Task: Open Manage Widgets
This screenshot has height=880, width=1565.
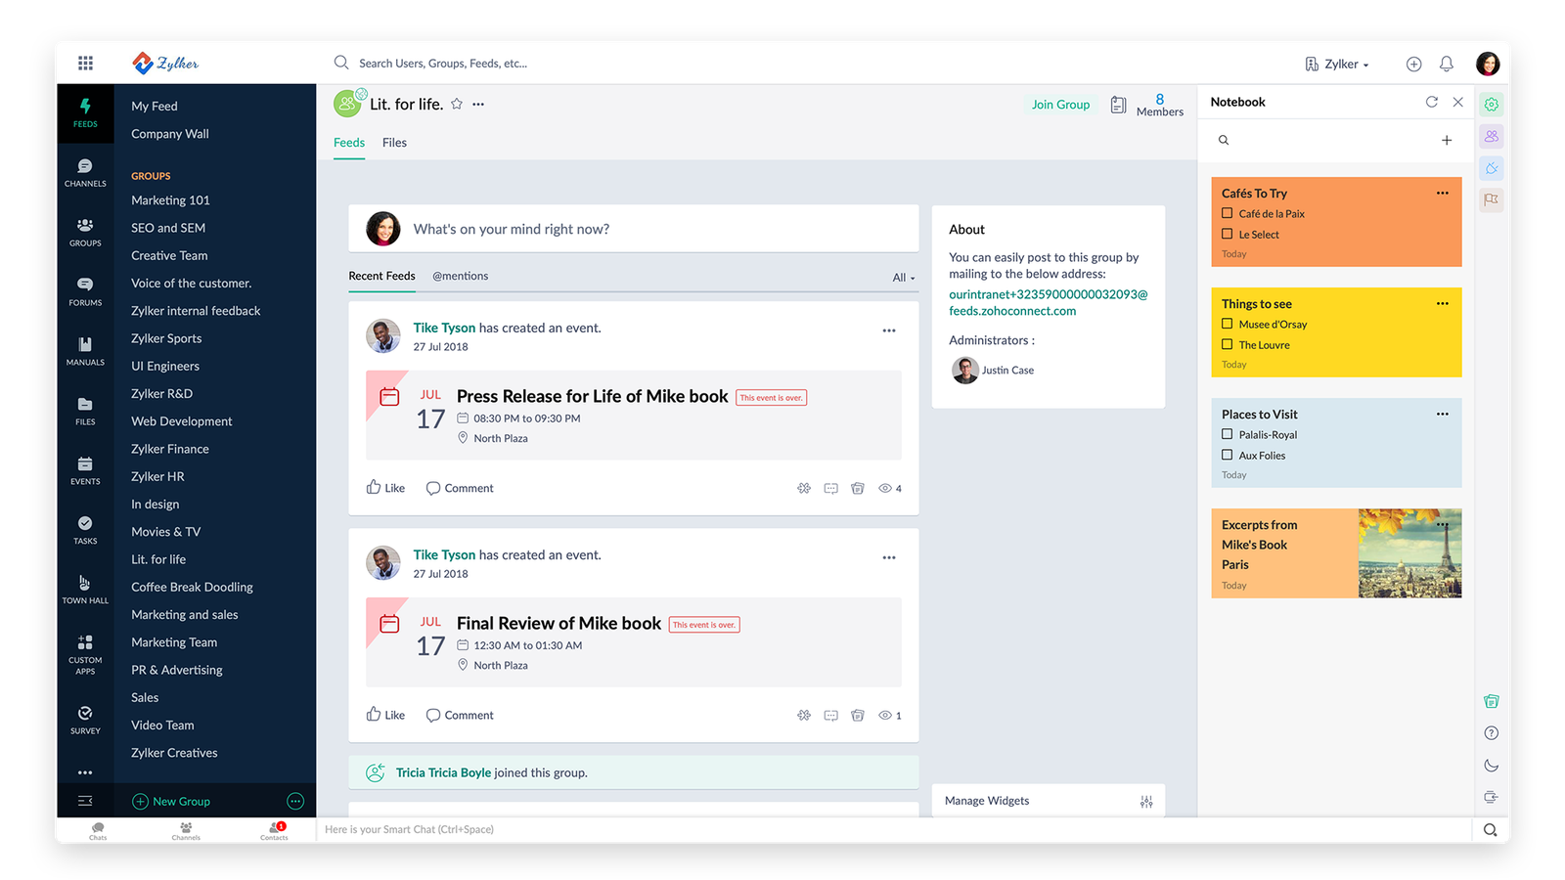Action: pyautogui.click(x=985, y=800)
